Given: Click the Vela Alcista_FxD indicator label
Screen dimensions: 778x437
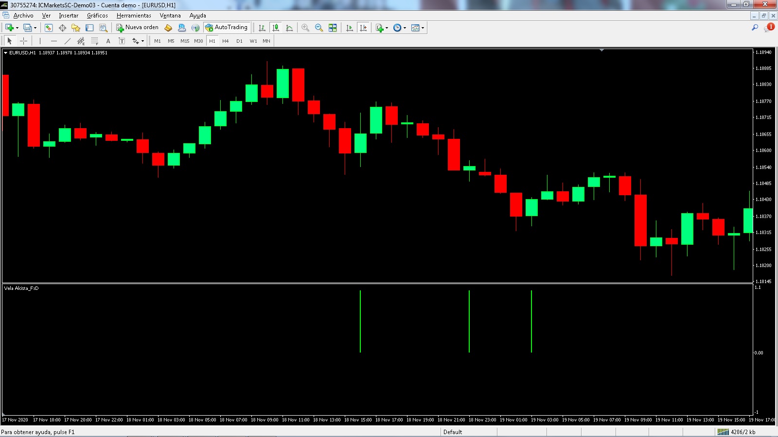Looking at the screenshot, I should click(x=21, y=288).
